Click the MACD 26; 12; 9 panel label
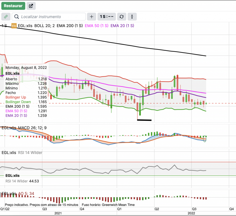Screen dimensions: 236x216 32,128
